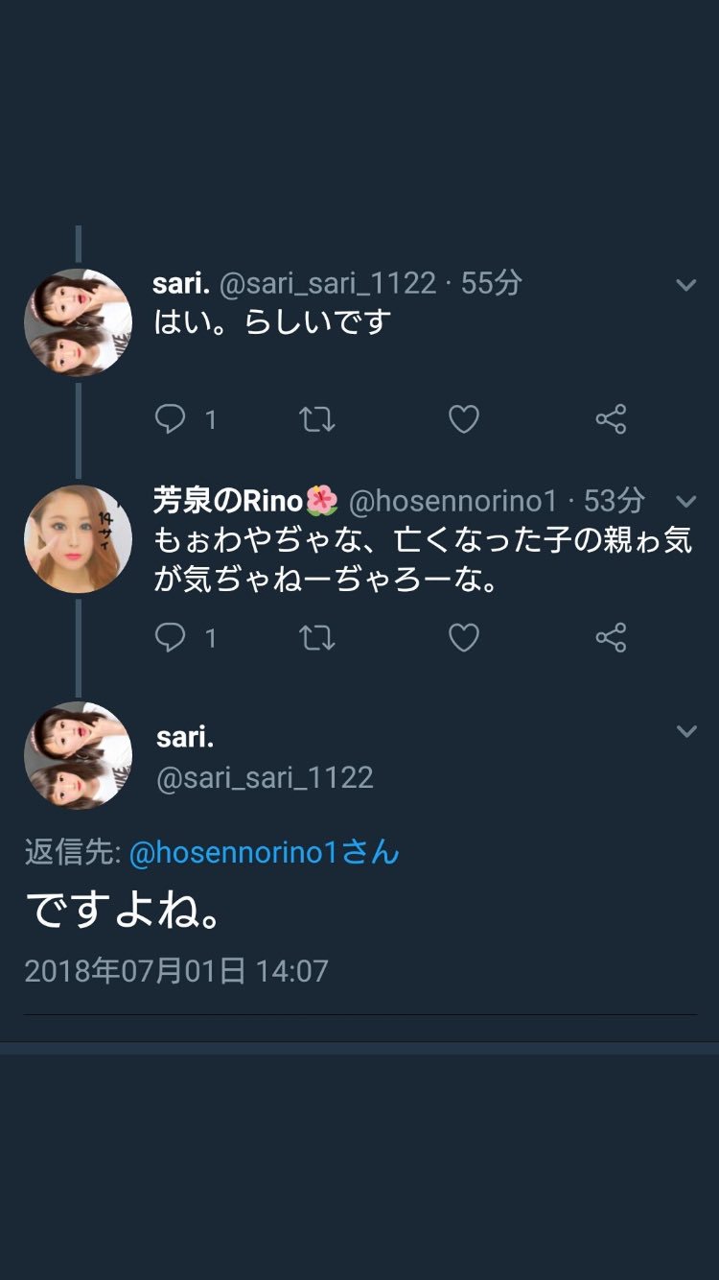The height and width of the screenshot is (1280, 719).
Task: Retweet sari's はい。らしいです tweet
Action: point(316,419)
